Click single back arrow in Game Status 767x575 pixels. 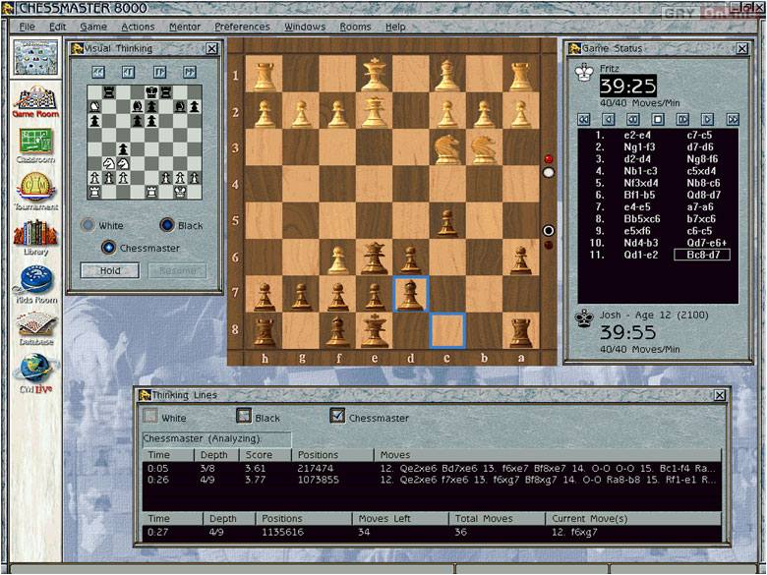[608, 119]
